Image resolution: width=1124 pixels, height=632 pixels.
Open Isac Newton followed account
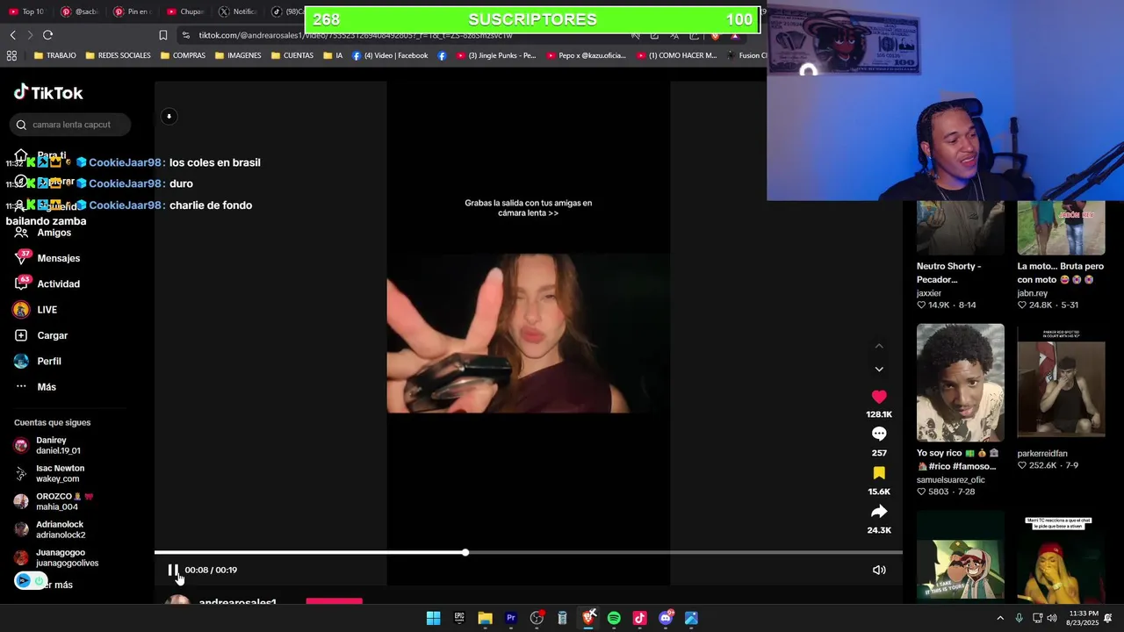point(50,473)
